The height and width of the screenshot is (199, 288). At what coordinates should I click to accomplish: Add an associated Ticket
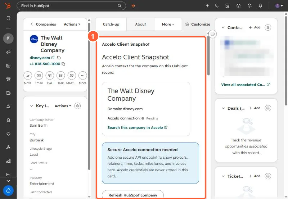(x=255, y=176)
